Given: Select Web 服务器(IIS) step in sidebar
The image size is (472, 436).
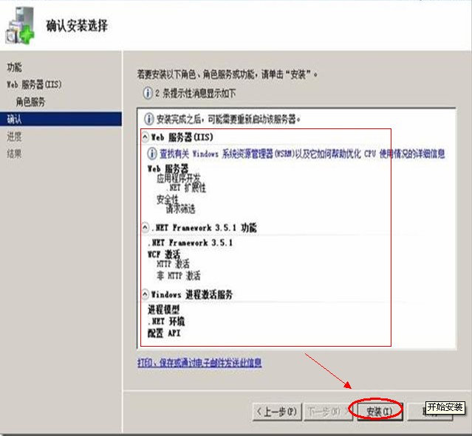Looking at the screenshot, I should pos(34,85).
